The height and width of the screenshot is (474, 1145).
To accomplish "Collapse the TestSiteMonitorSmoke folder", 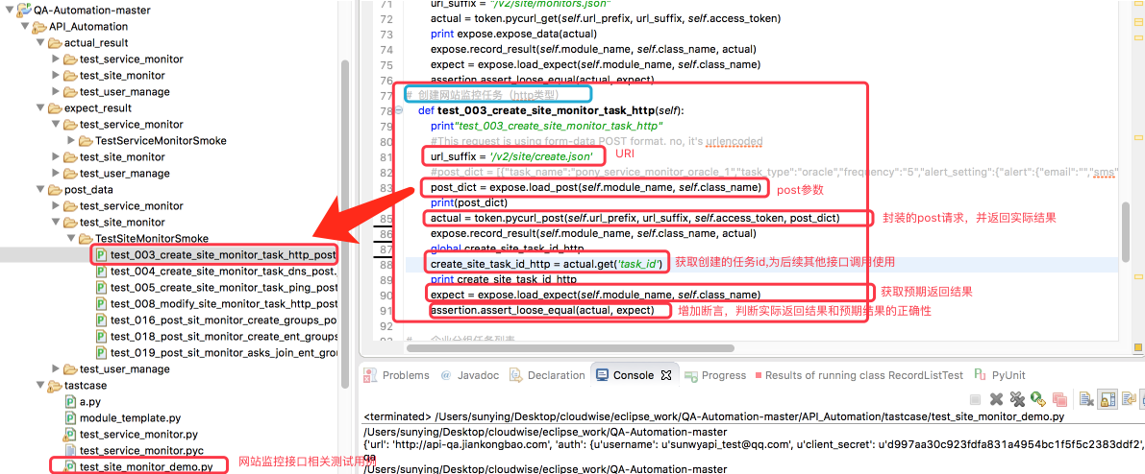I will [x=71, y=239].
